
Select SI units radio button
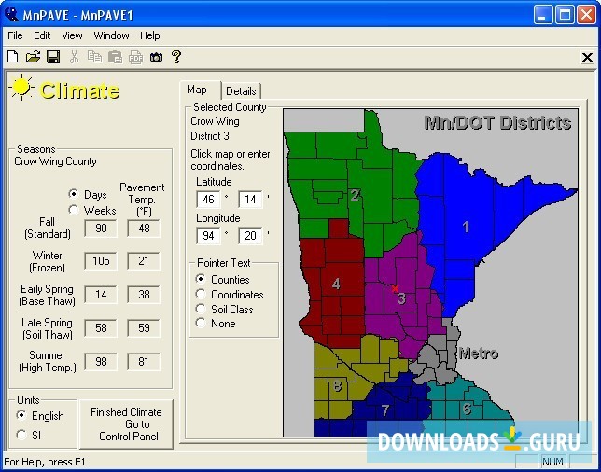click(x=21, y=435)
